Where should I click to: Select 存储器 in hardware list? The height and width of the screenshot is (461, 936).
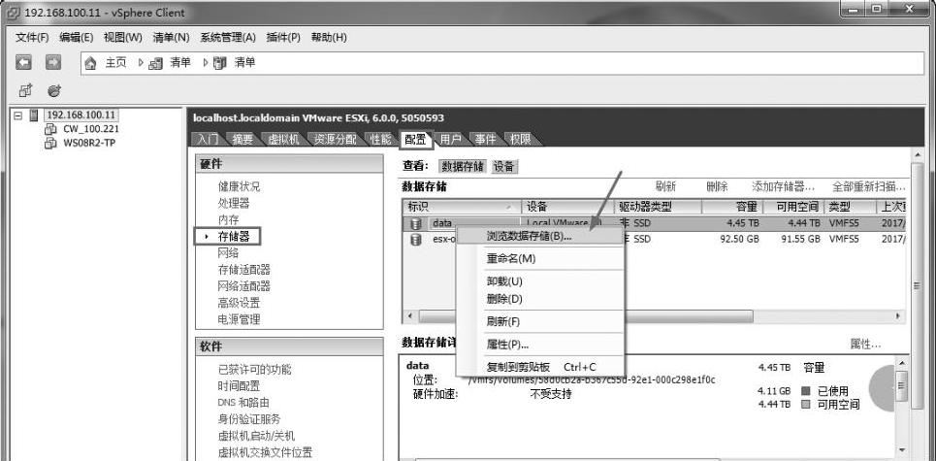[x=234, y=237]
